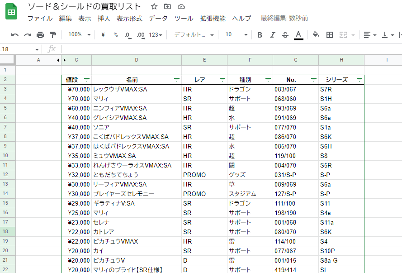
Task: Select column G header
Action: click(296, 60)
